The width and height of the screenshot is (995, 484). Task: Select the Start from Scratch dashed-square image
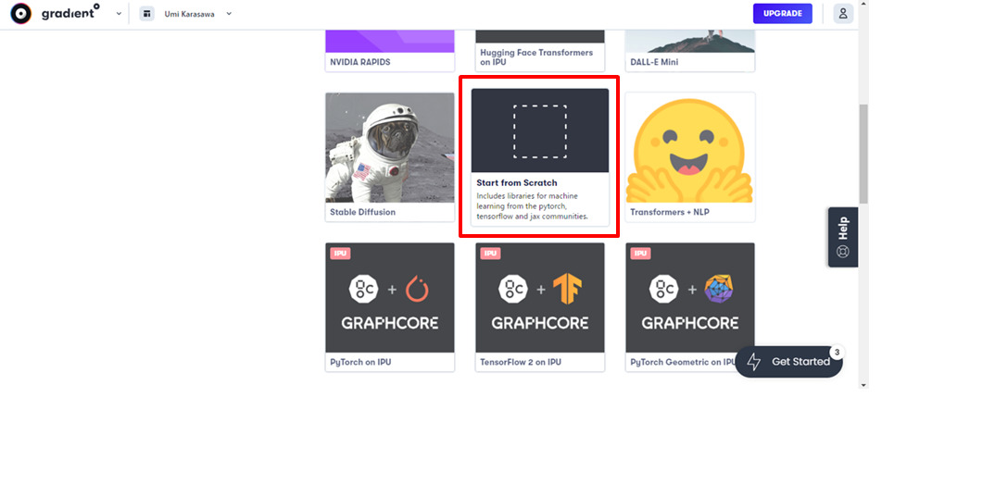click(540, 130)
